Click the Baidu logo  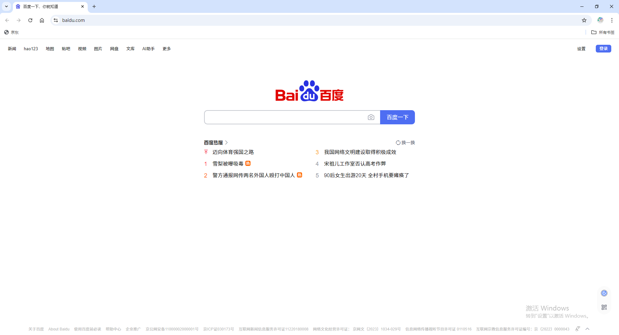click(309, 91)
